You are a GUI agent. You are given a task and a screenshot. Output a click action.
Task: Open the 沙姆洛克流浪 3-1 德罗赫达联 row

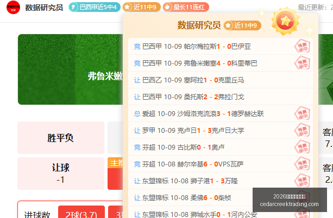[221, 114]
